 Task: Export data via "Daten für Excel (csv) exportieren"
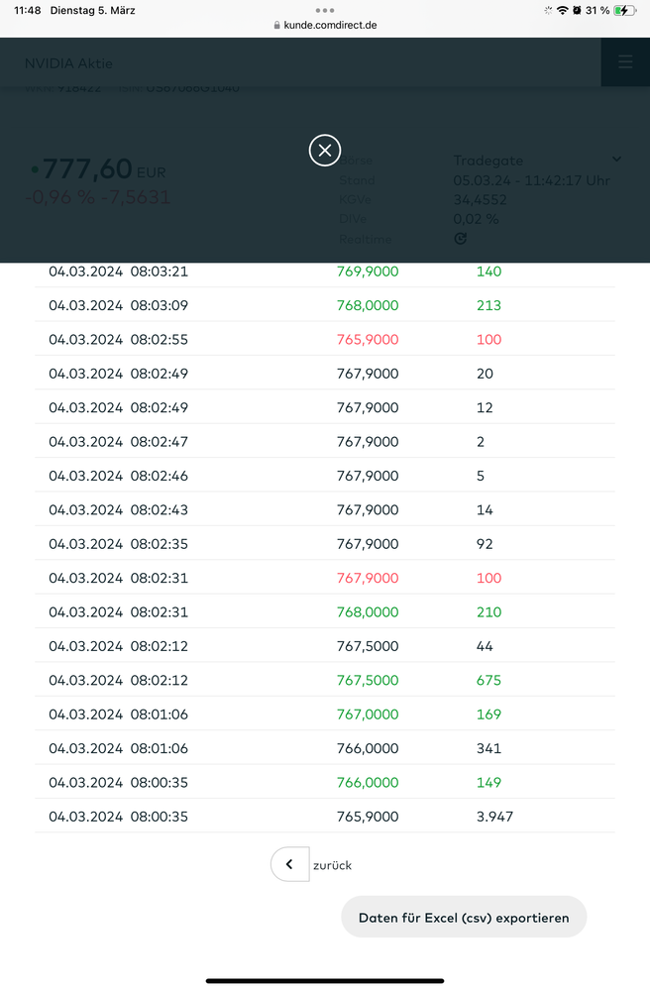[x=464, y=918]
